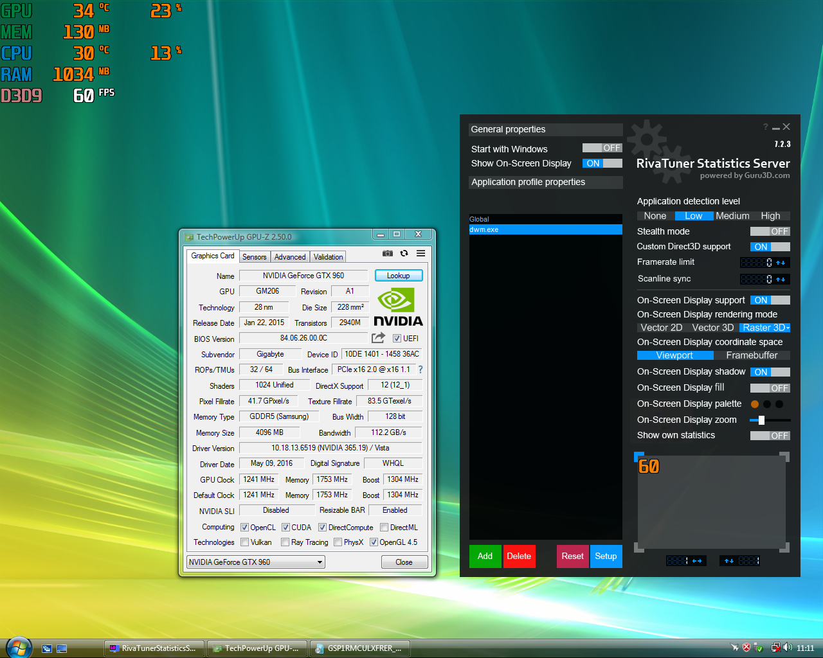
Task: Click the GPU-Z refresh icon
Action: tap(404, 254)
